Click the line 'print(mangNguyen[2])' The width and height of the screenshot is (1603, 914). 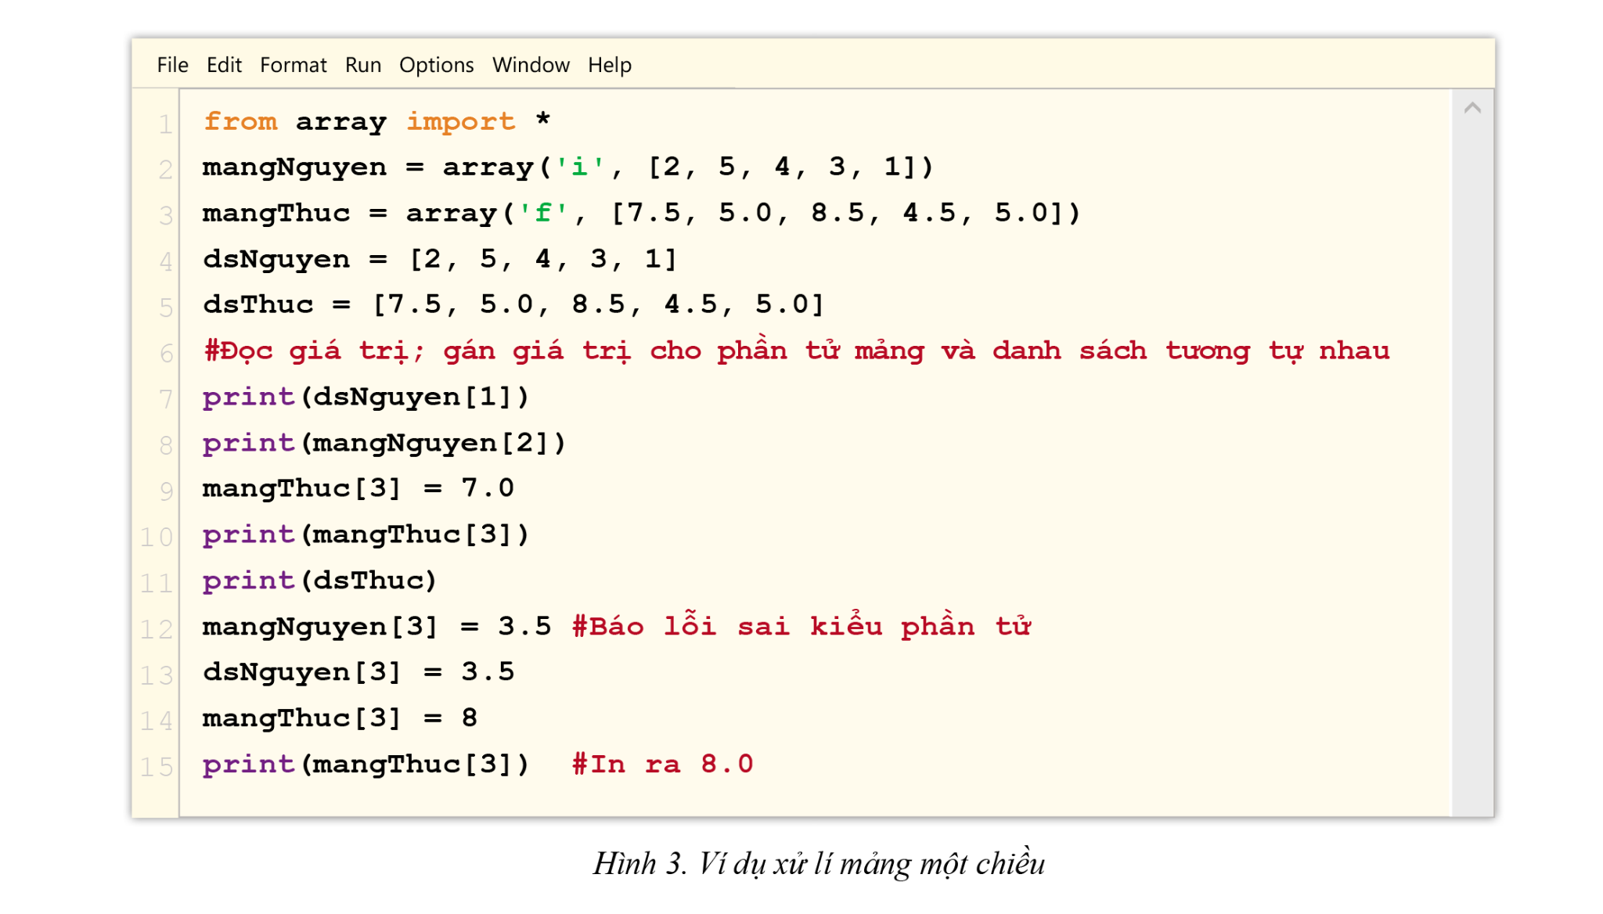tap(384, 442)
